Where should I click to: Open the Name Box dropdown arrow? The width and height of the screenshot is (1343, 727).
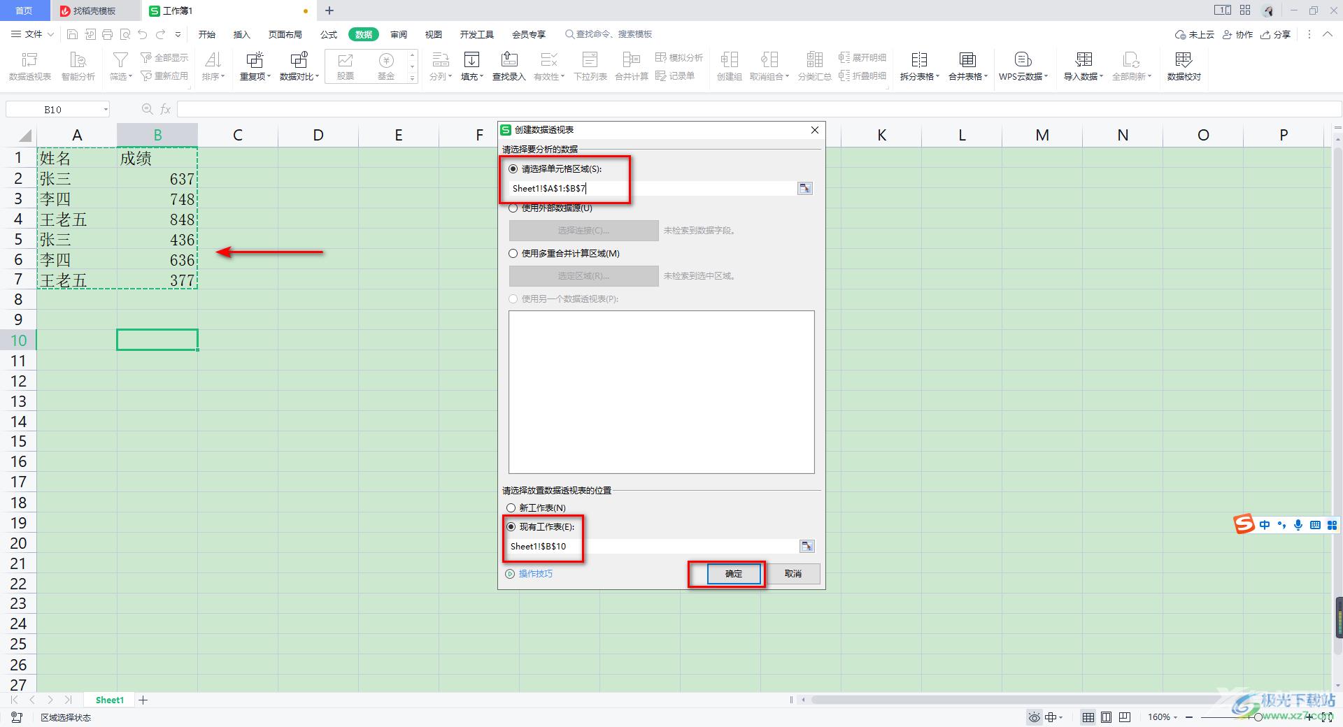pos(106,109)
